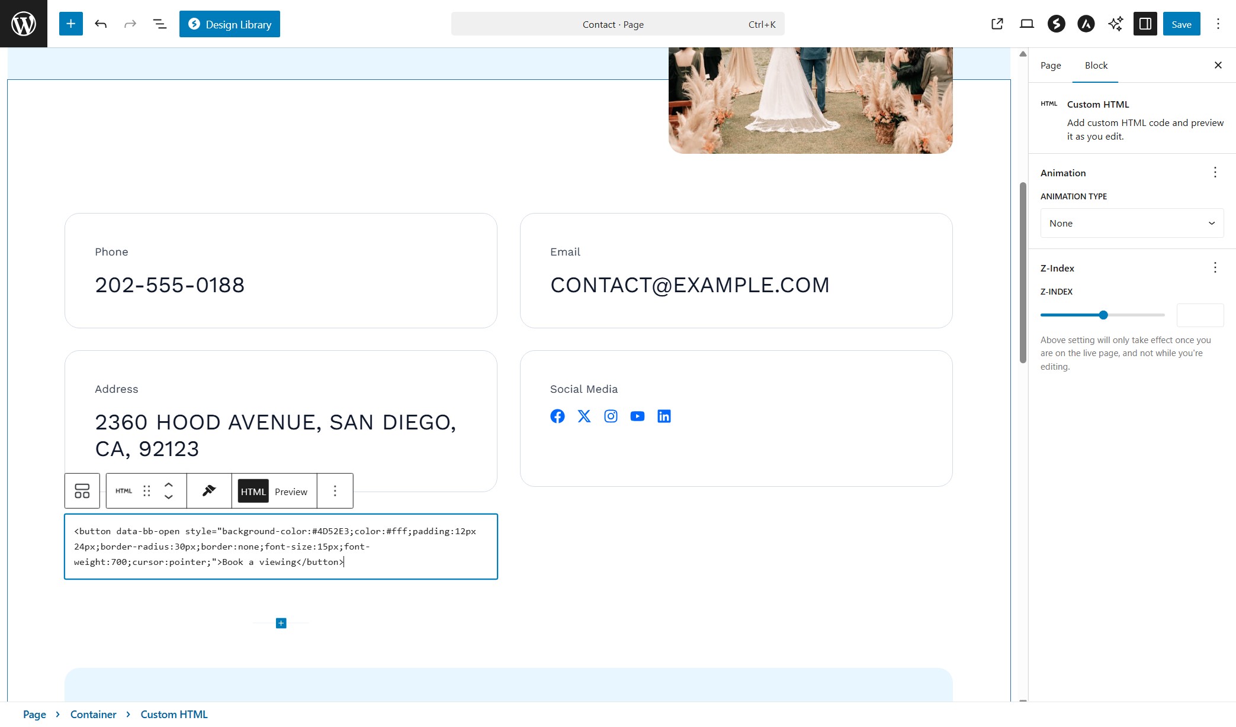Click the WordPress logo to view pages
This screenshot has width=1236, height=727.
(24, 24)
